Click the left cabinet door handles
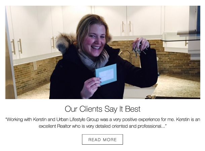Screen dimensions: 205x151 [x=16, y=47]
